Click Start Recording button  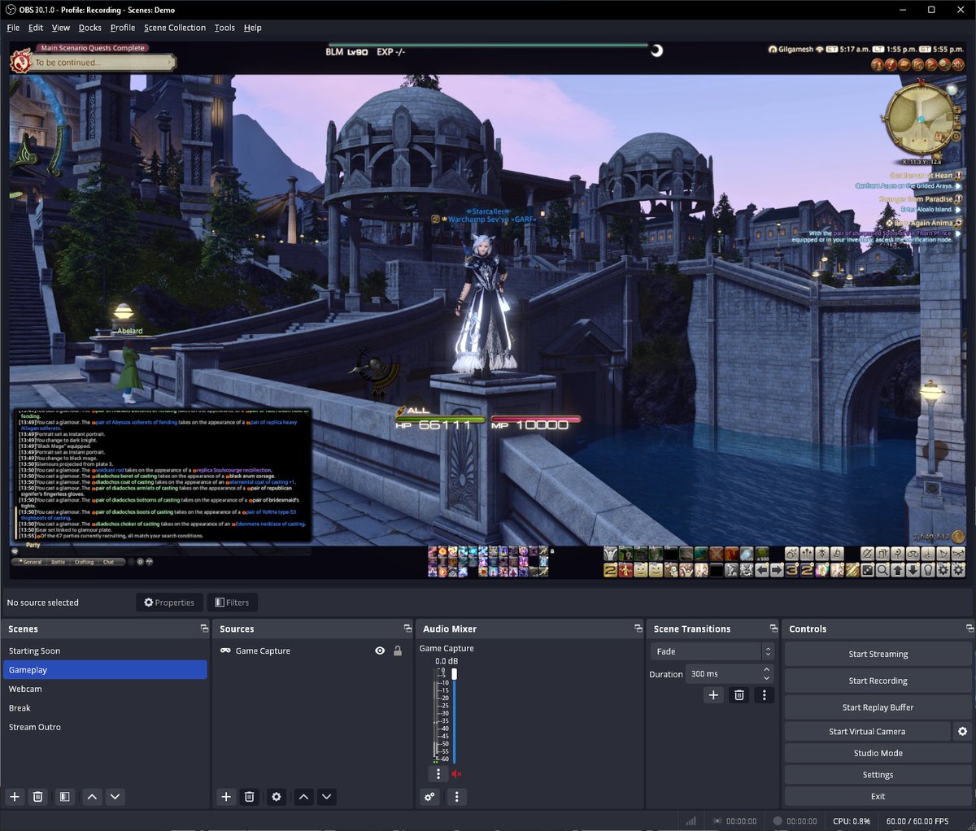pos(878,681)
